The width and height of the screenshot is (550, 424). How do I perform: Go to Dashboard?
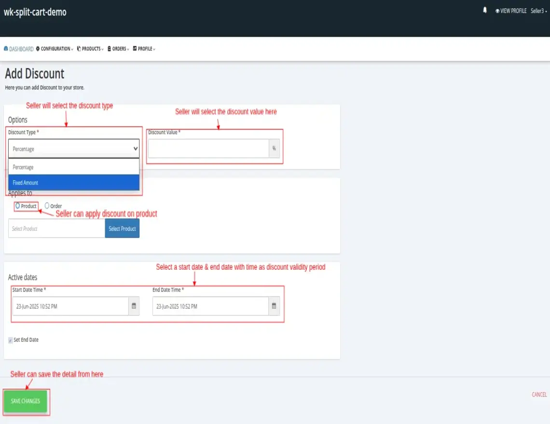(x=19, y=49)
